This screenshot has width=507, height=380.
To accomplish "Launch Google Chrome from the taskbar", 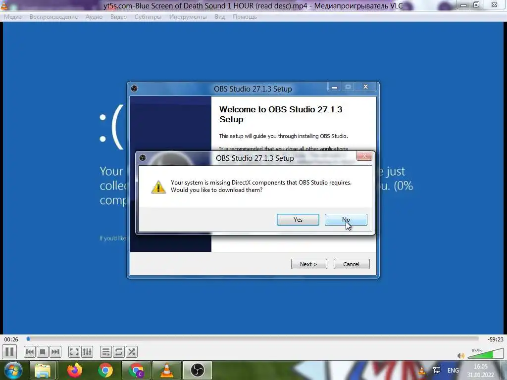I will pos(105,370).
